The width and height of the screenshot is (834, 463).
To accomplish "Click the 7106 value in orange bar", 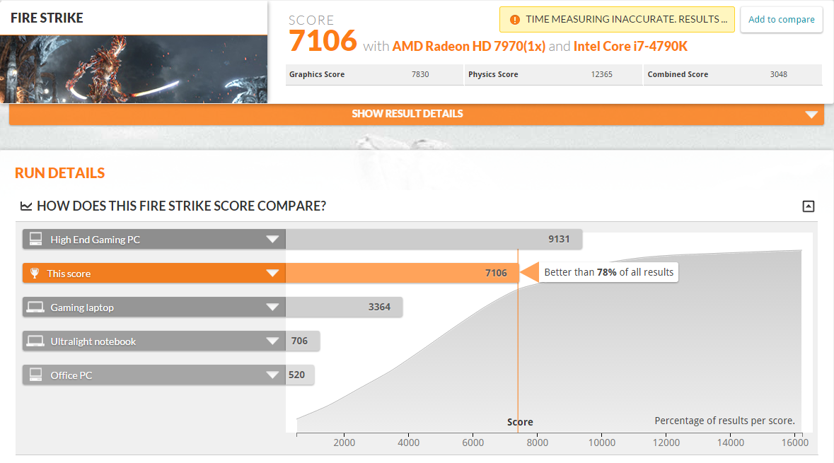I will click(496, 274).
